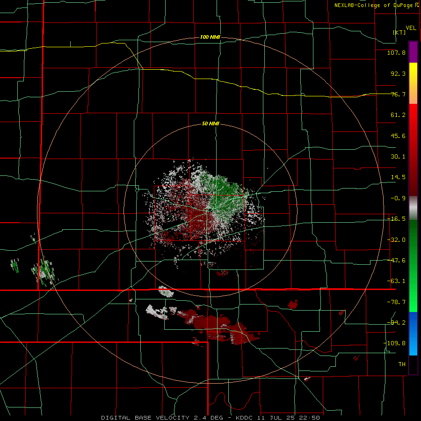
Task: Select the 30.1 velocity value
Action: [x=398, y=157]
